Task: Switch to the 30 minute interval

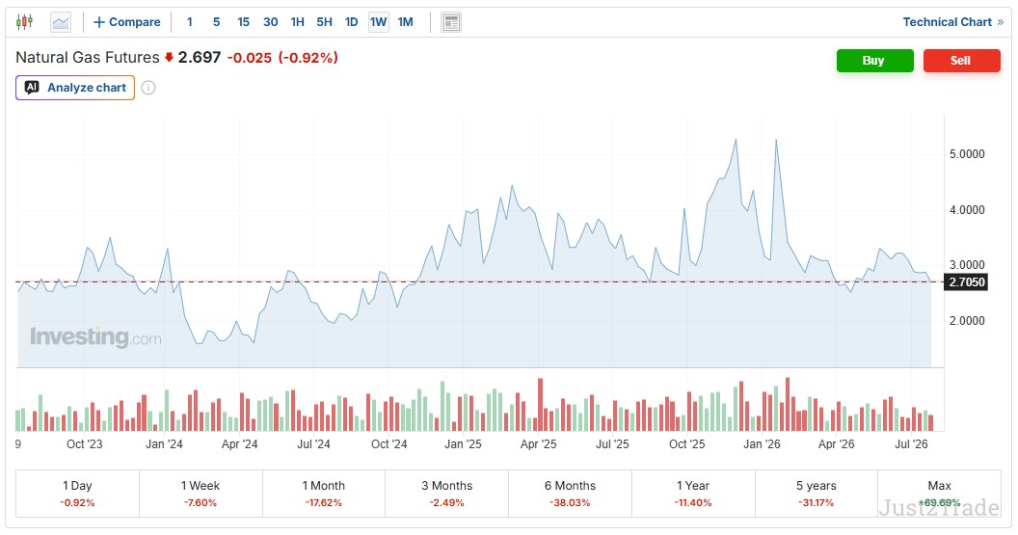Action: [x=271, y=22]
